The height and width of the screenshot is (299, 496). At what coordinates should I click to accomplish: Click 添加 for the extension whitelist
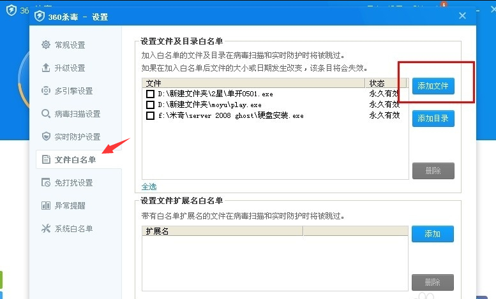tap(432, 234)
